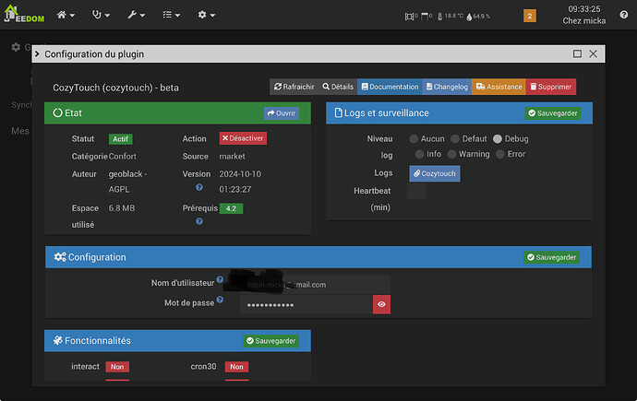Show password with the red eye button

click(x=381, y=304)
